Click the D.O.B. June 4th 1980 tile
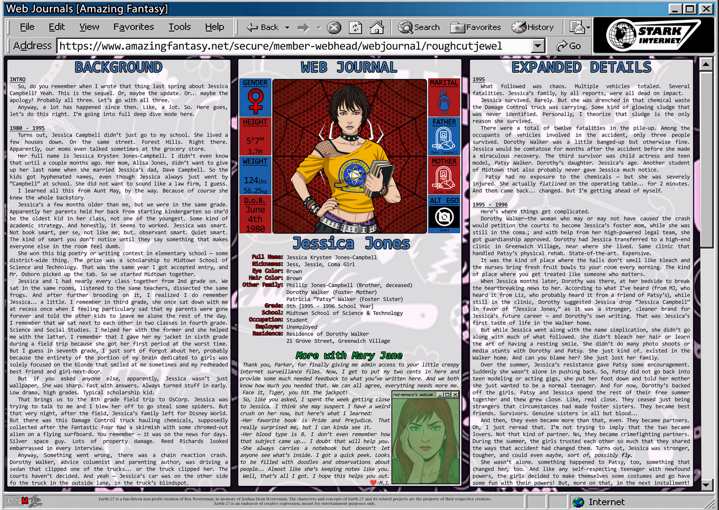This screenshot has width=719, height=510. point(255,215)
